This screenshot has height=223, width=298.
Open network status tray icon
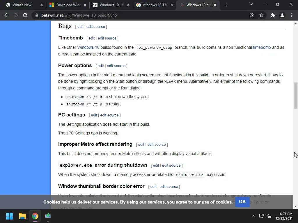pos(262,216)
